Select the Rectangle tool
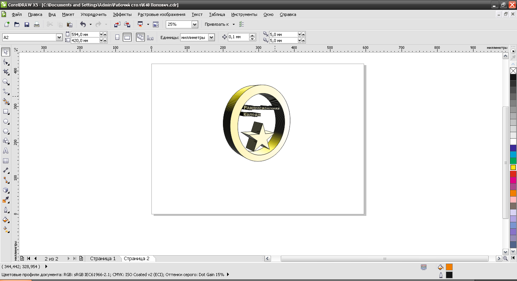 click(x=6, y=111)
